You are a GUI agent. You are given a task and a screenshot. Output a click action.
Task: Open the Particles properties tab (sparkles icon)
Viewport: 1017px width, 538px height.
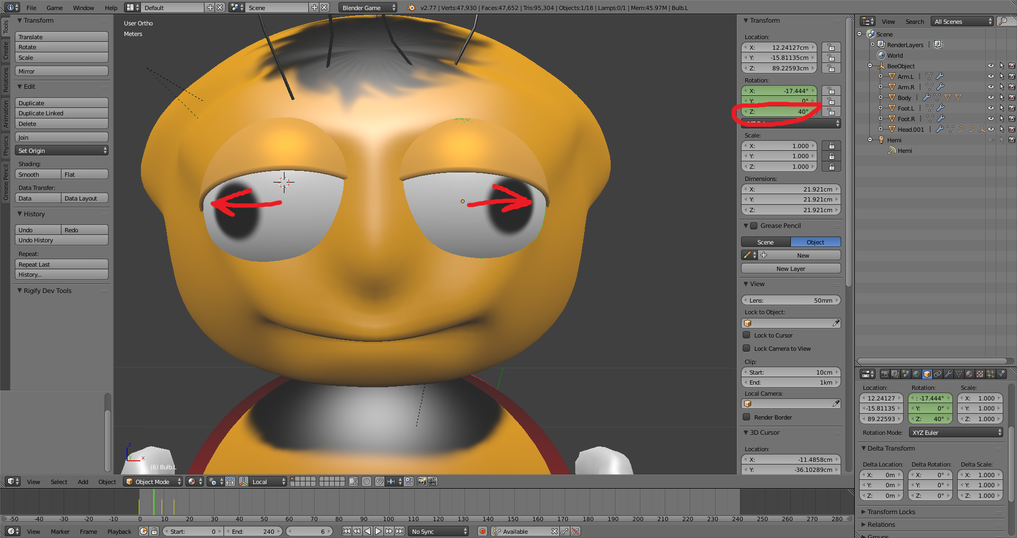991,374
